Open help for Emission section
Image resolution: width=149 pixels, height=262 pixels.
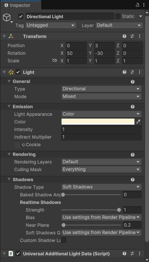[133, 107]
